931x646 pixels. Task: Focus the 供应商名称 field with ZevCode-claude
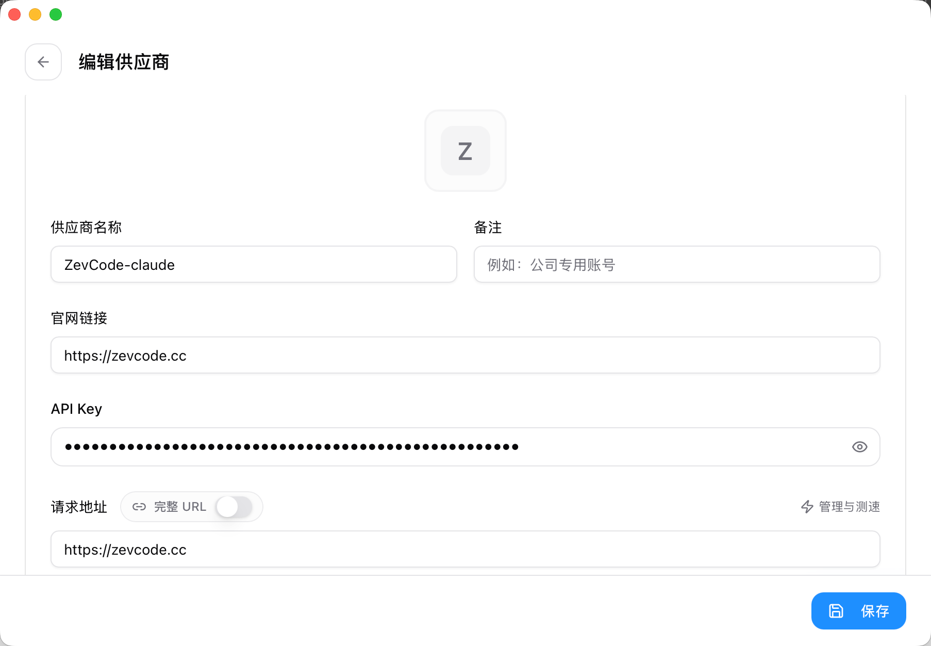(254, 264)
